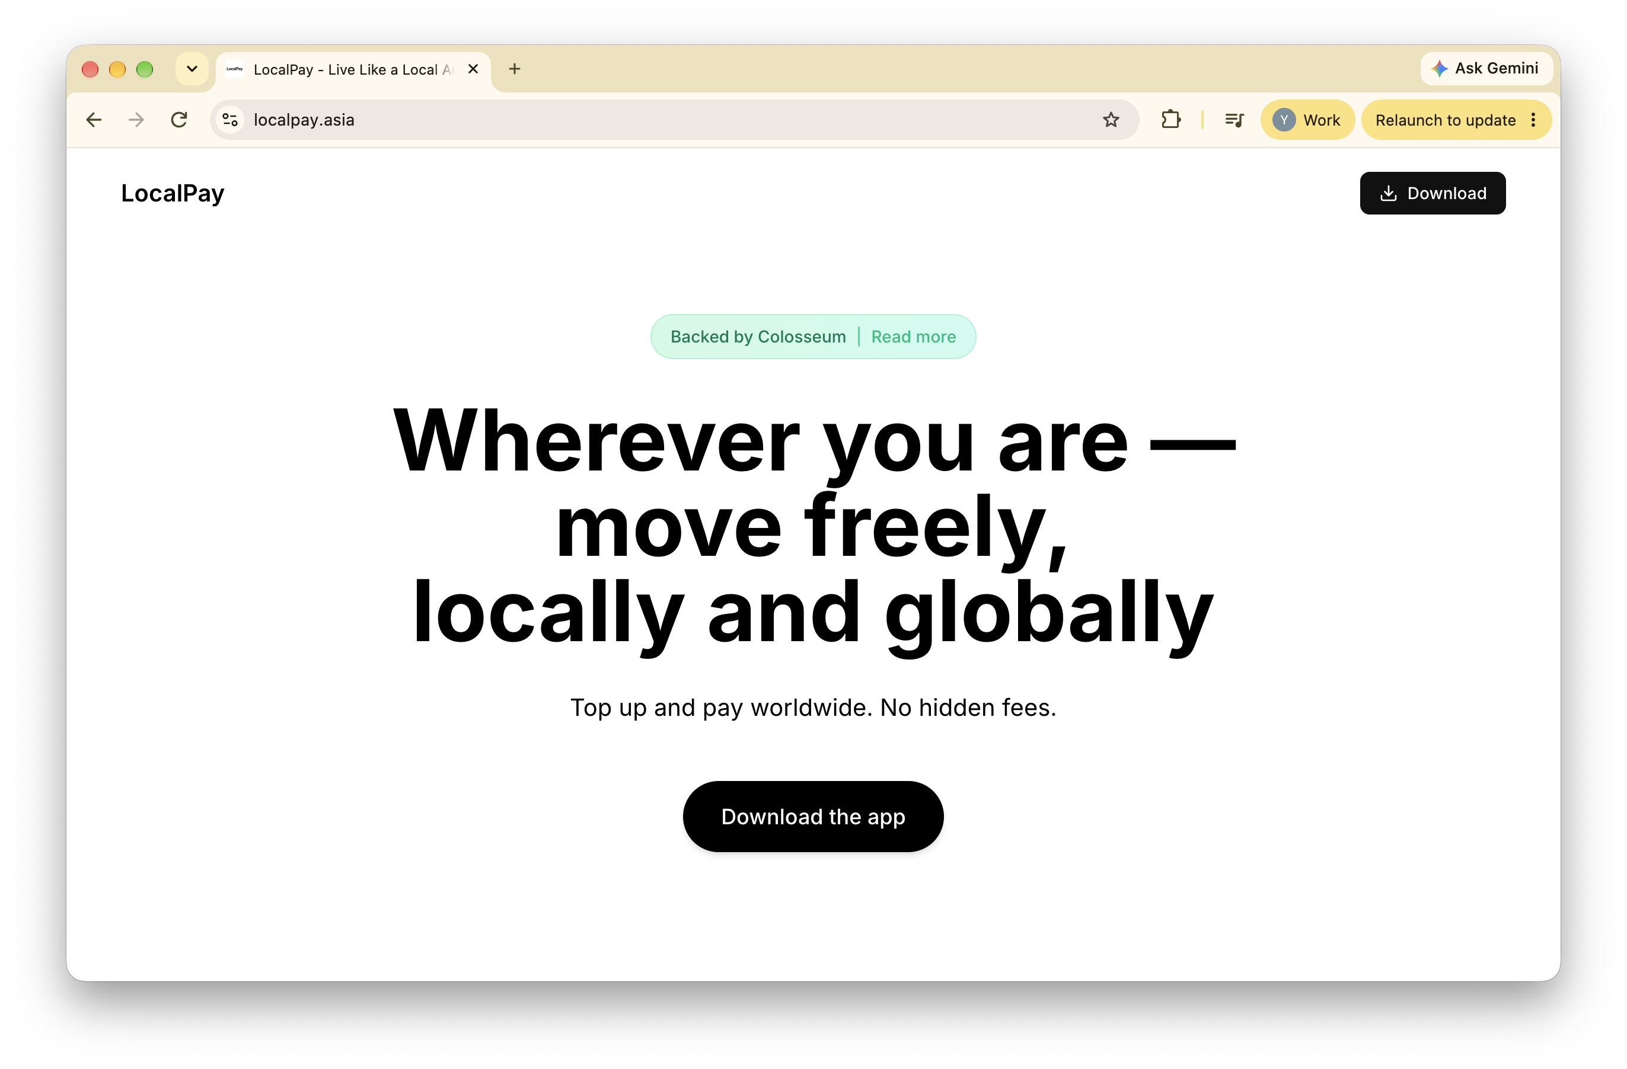The height and width of the screenshot is (1069, 1627).
Task: Close the LocalPay tab
Action: tap(473, 69)
